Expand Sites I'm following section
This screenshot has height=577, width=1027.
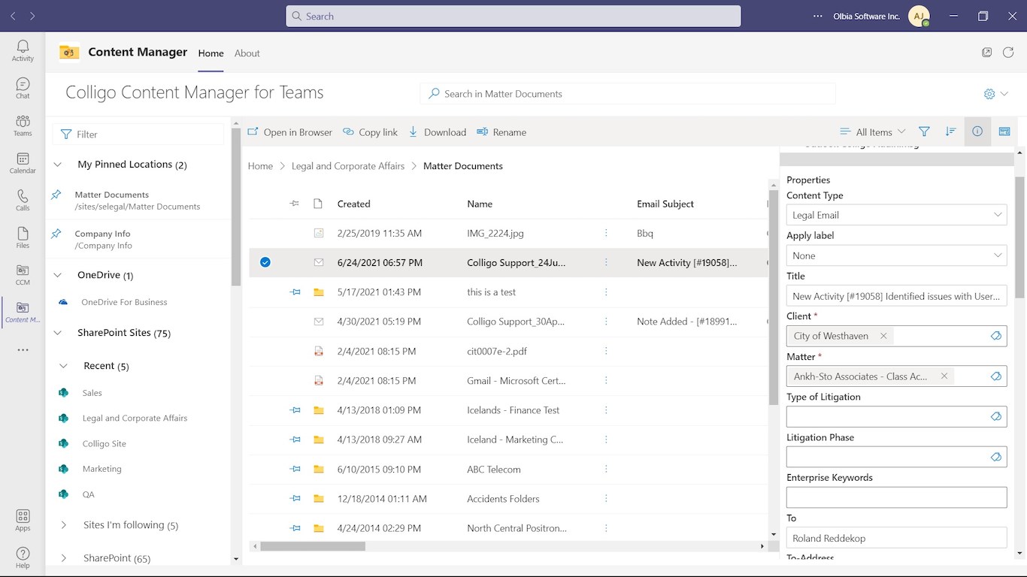(64, 525)
